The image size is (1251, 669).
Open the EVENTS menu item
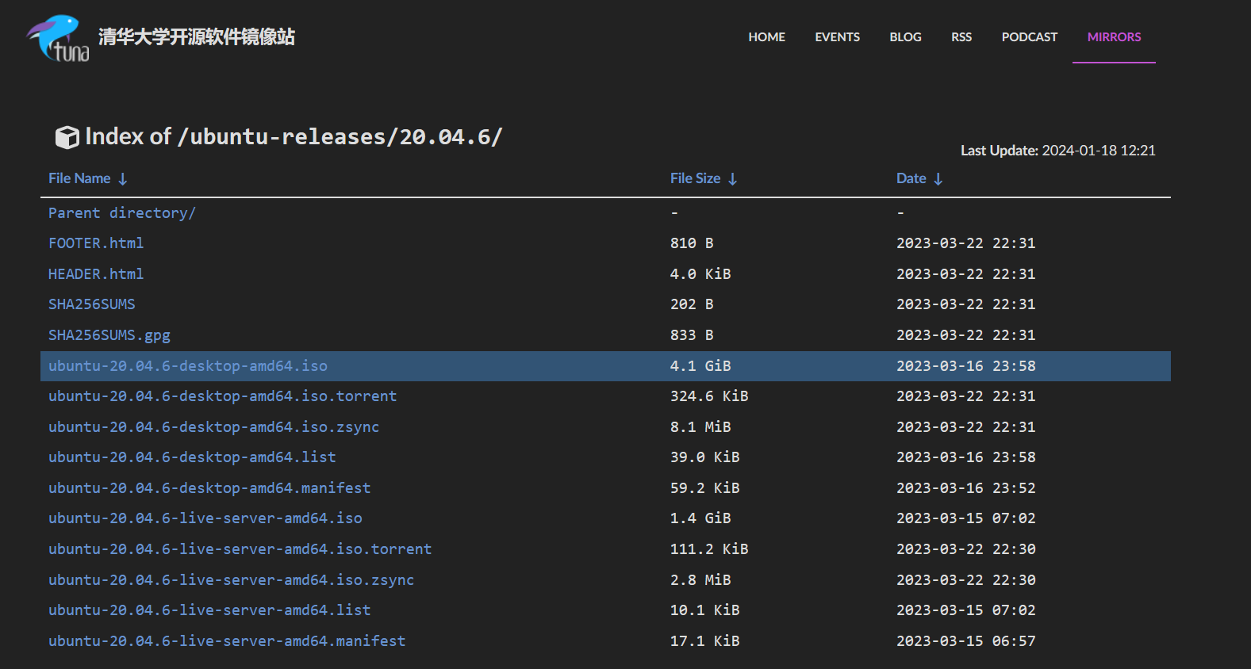(837, 37)
